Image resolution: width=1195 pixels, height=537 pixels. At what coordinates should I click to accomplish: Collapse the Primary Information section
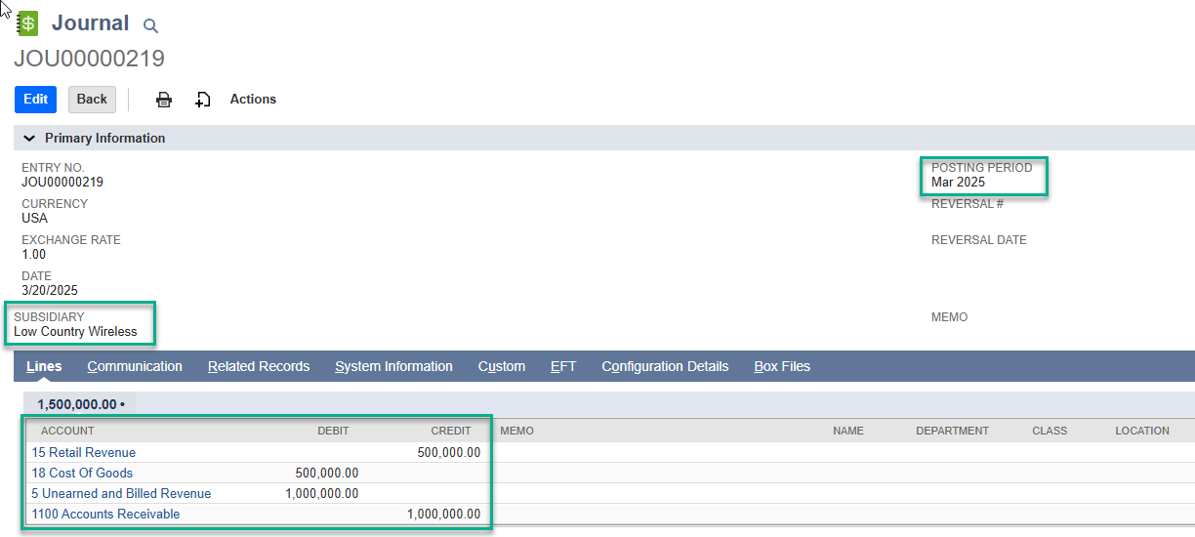tap(29, 139)
